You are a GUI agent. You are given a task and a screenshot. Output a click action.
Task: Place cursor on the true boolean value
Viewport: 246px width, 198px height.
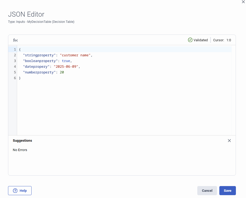(x=66, y=61)
